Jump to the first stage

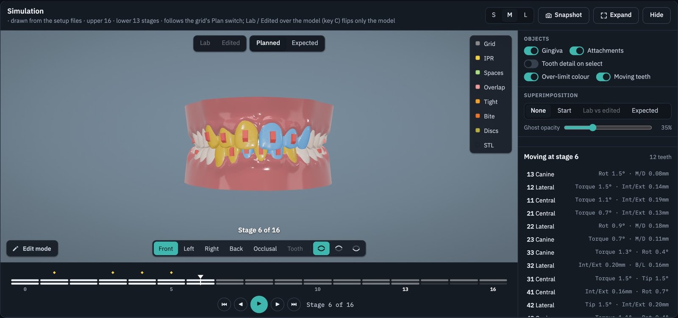click(224, 304)
